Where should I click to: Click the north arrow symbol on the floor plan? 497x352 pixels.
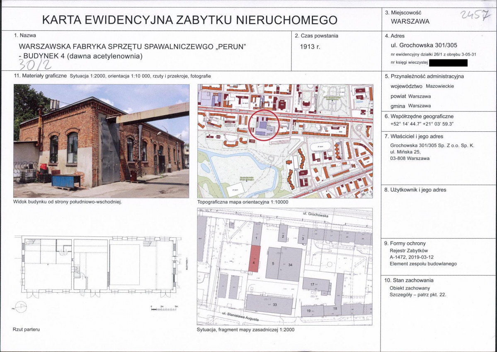pos(21,307)
